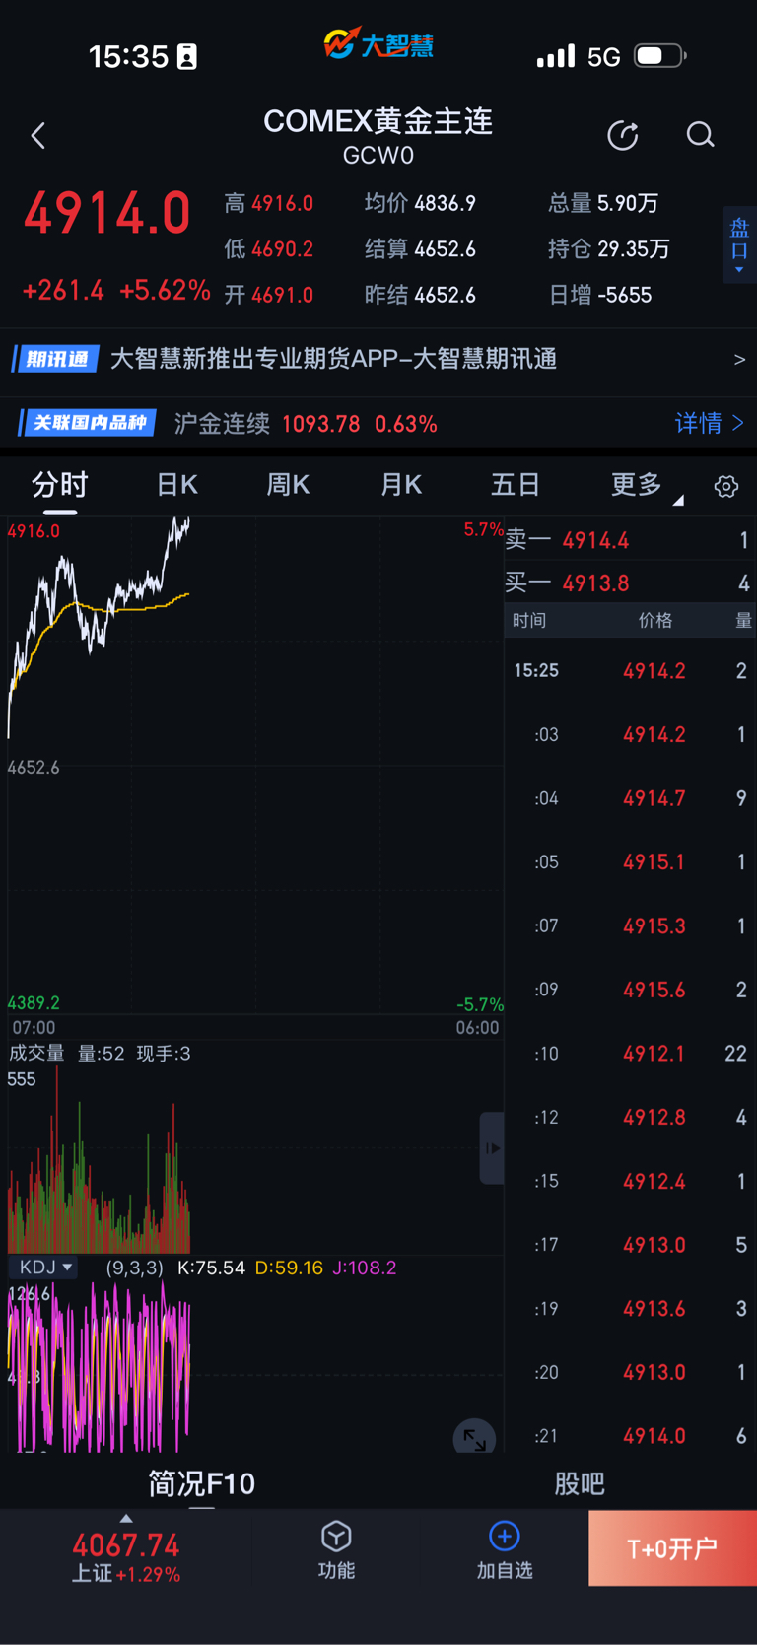This screenshot has width=757, height=1645.
Task: Select the :21 trade at 4914.0
Action: (629, 1436)
